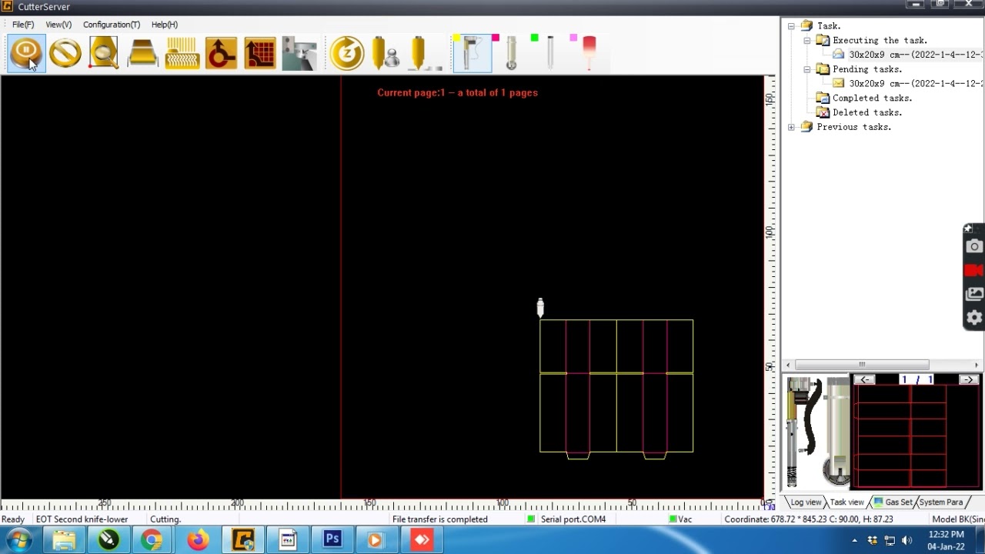
Task: Open the Help(H) menu
Action: (x=165, y=25)
